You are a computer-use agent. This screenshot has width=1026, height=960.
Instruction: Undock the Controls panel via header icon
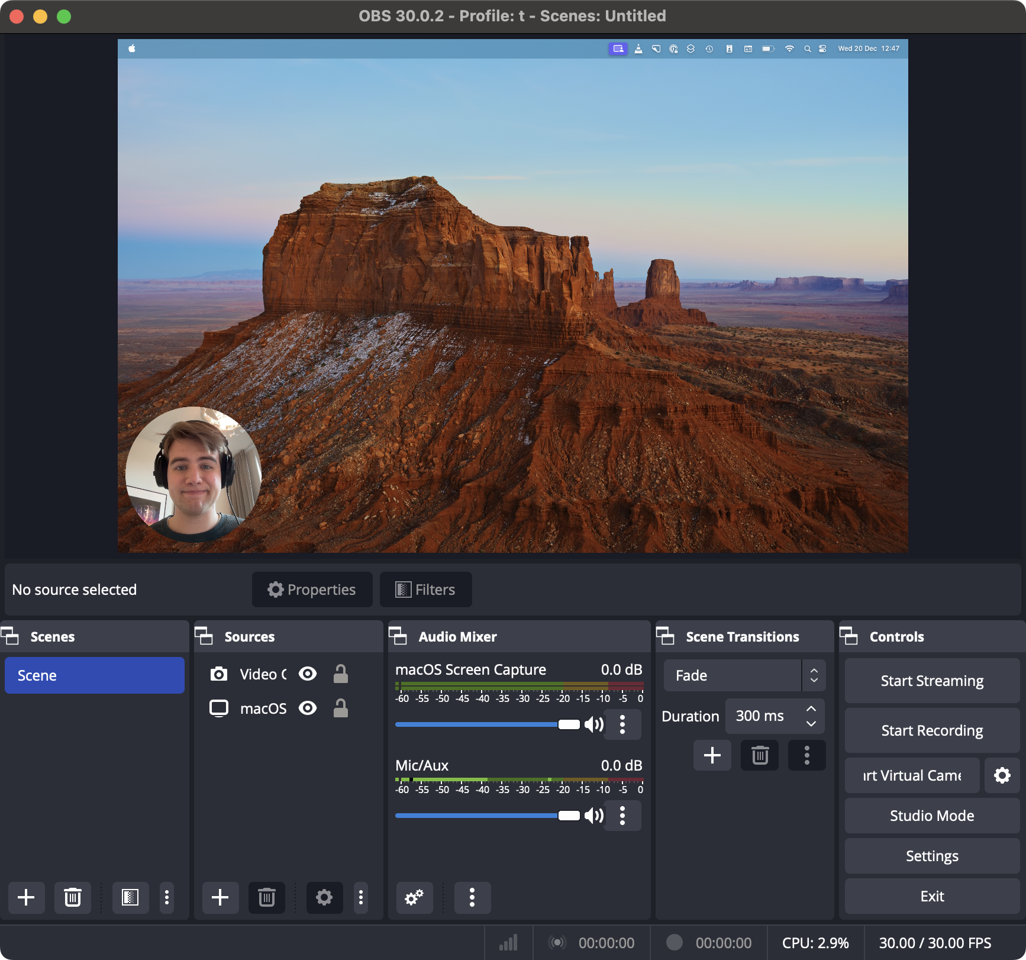(848, 636)
